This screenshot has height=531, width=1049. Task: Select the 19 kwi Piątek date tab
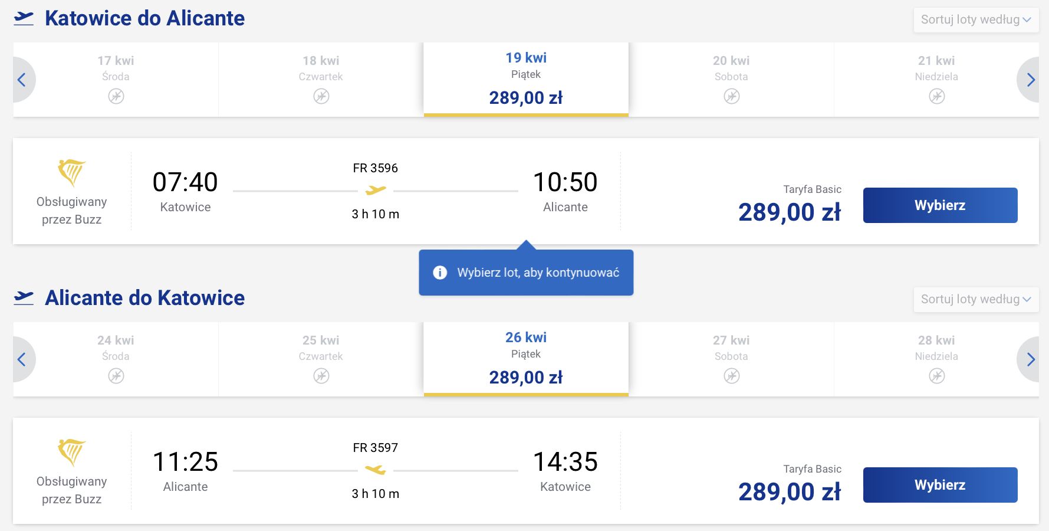point(526,79)
